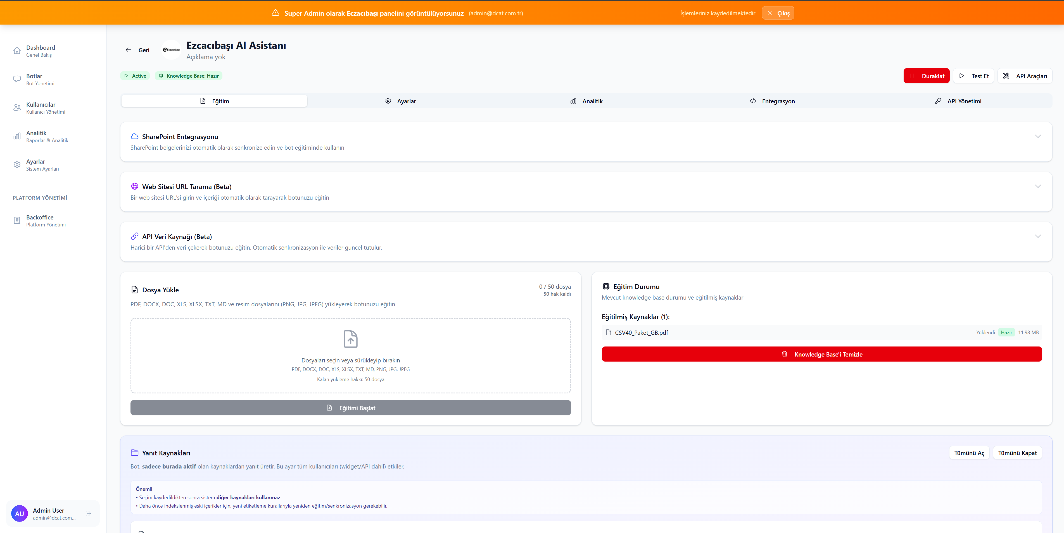Expand the SharePoint Entegrasyonu section chevron

(1037, 136)
